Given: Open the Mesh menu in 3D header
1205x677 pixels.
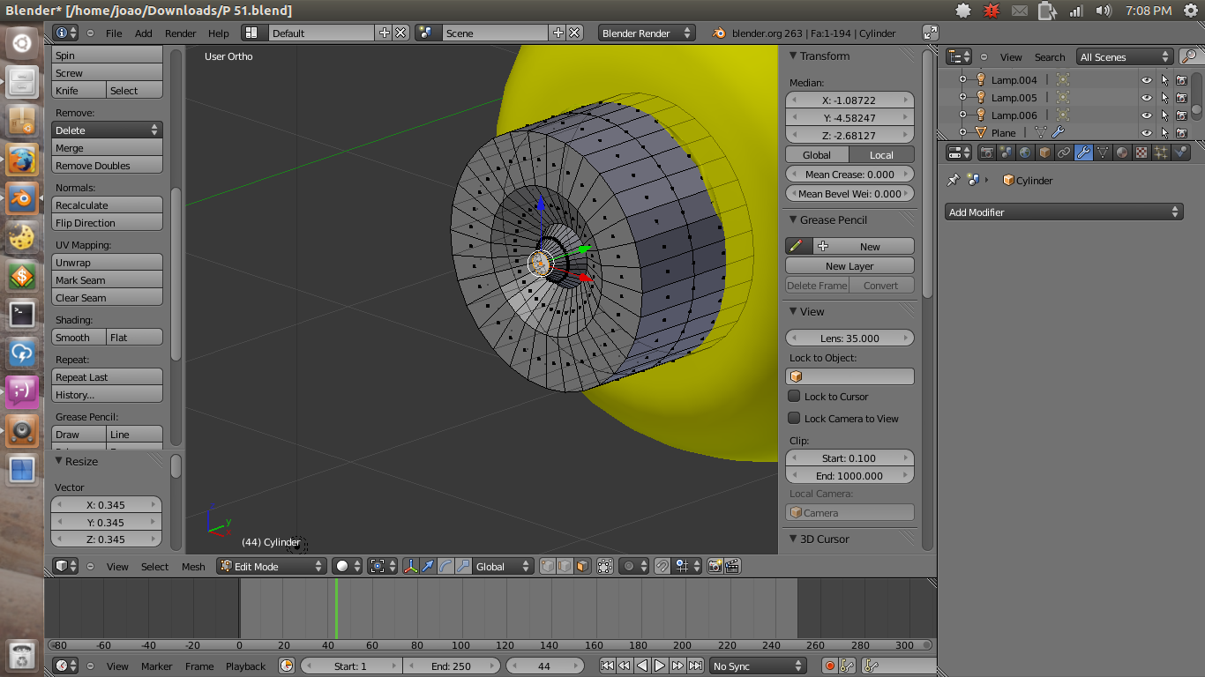Looking at the screenshot, I should point(193,567).
